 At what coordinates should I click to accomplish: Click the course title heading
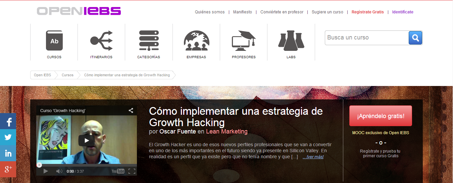click(236, 116)
